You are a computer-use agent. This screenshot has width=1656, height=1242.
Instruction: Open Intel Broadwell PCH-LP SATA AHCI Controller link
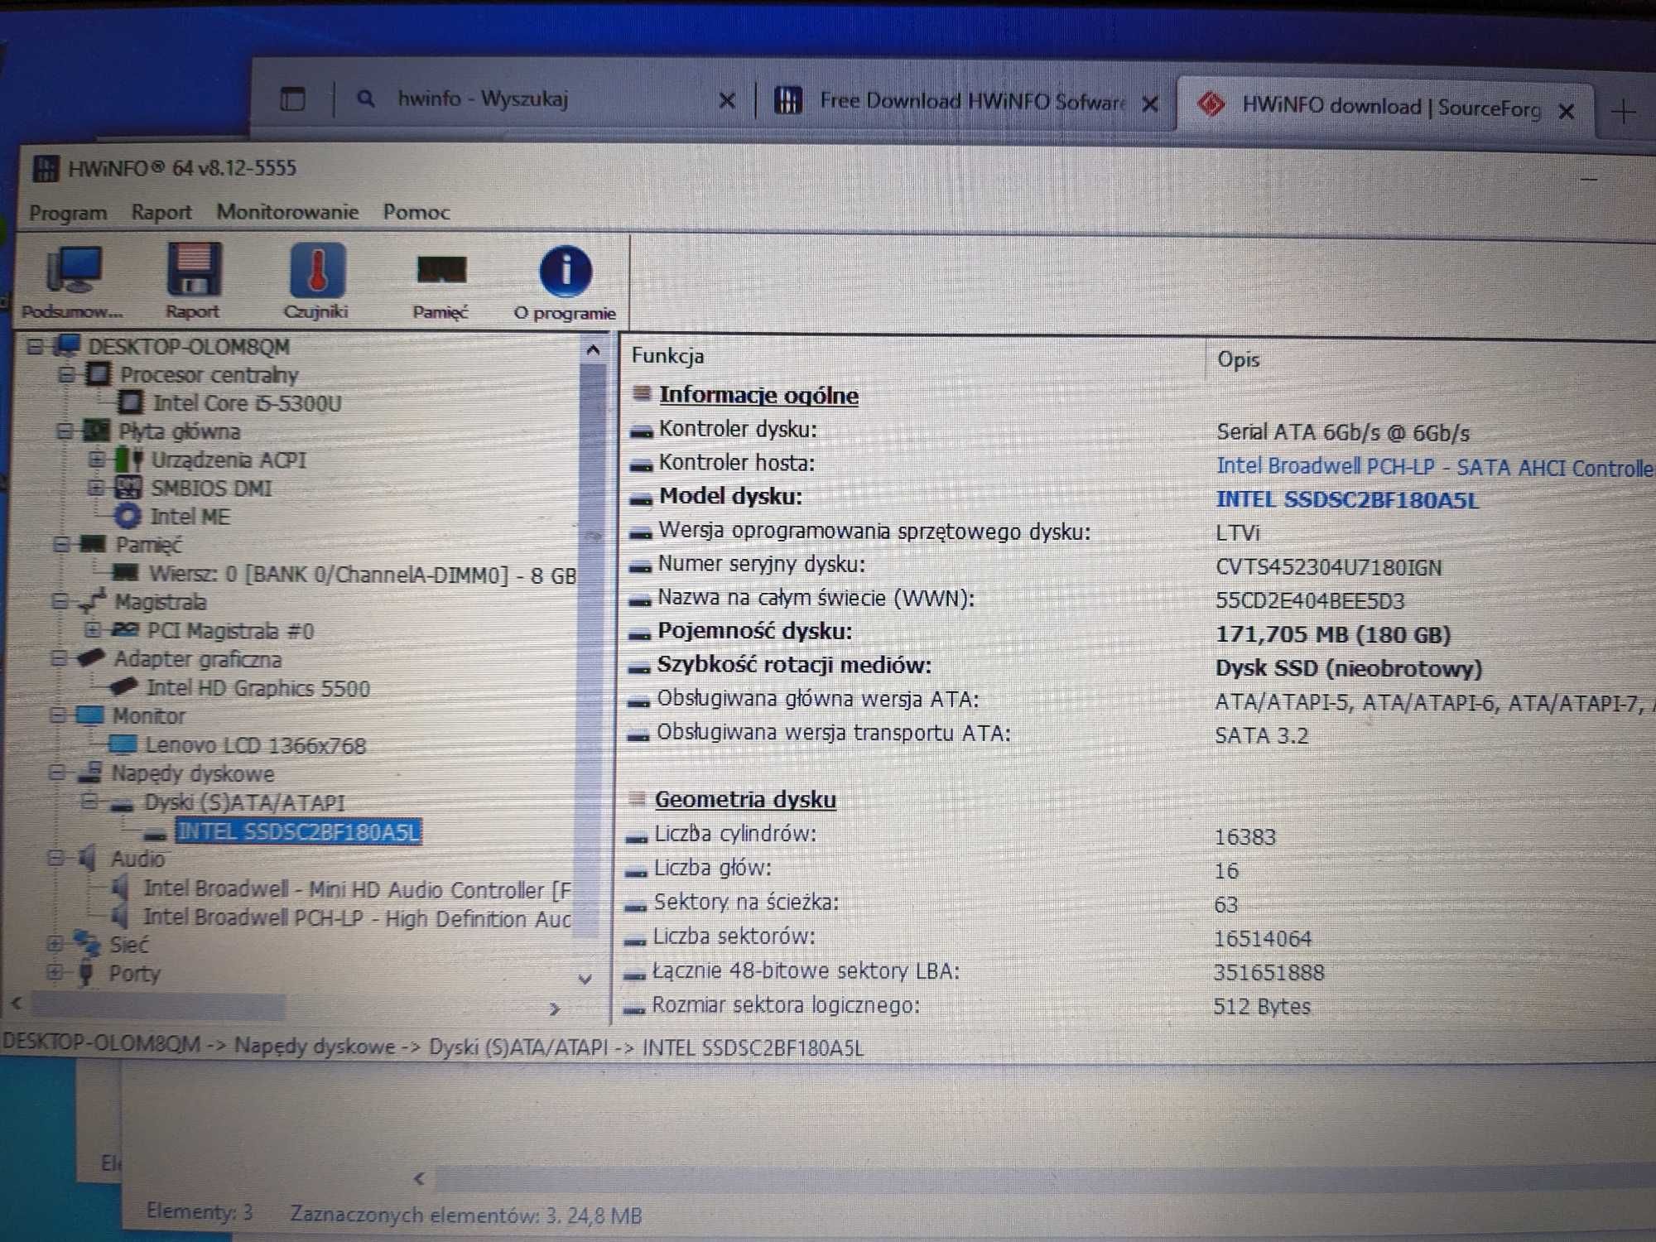(x=1434, y=467)
